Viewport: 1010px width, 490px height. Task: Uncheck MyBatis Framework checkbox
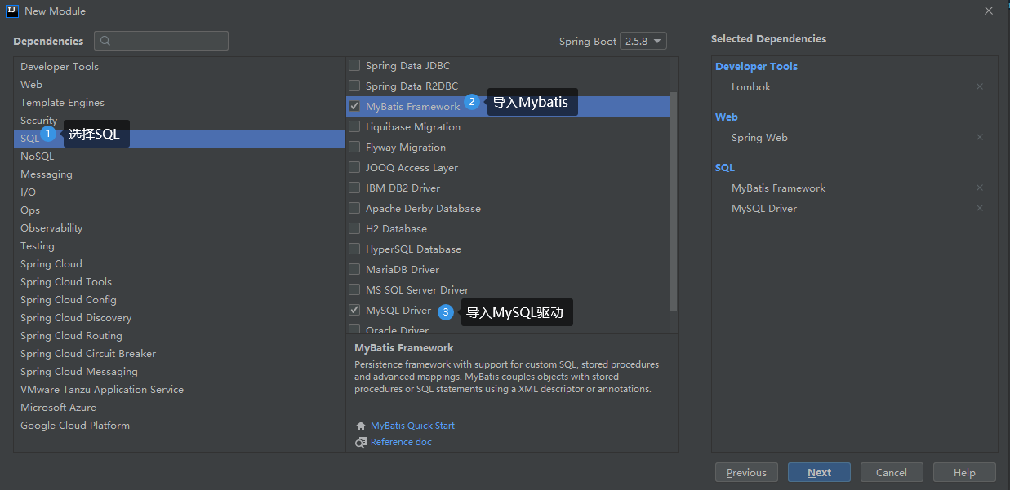tap(354, 106)
